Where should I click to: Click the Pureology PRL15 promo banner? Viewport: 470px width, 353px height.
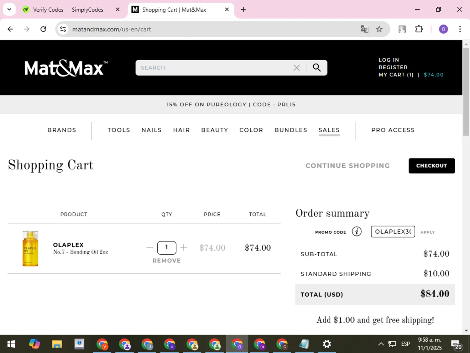click(x=231, y=104)
